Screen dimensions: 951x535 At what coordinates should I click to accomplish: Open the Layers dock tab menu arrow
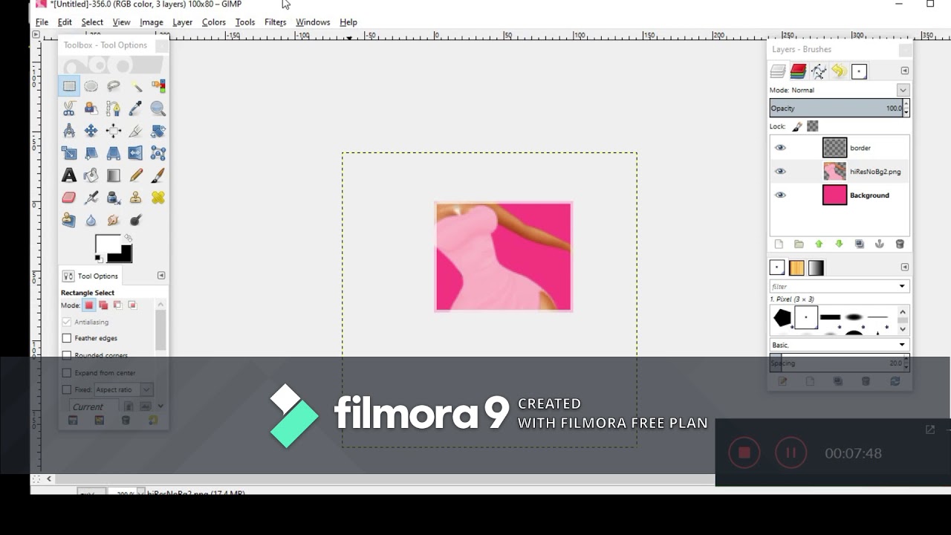pos(904,71)
